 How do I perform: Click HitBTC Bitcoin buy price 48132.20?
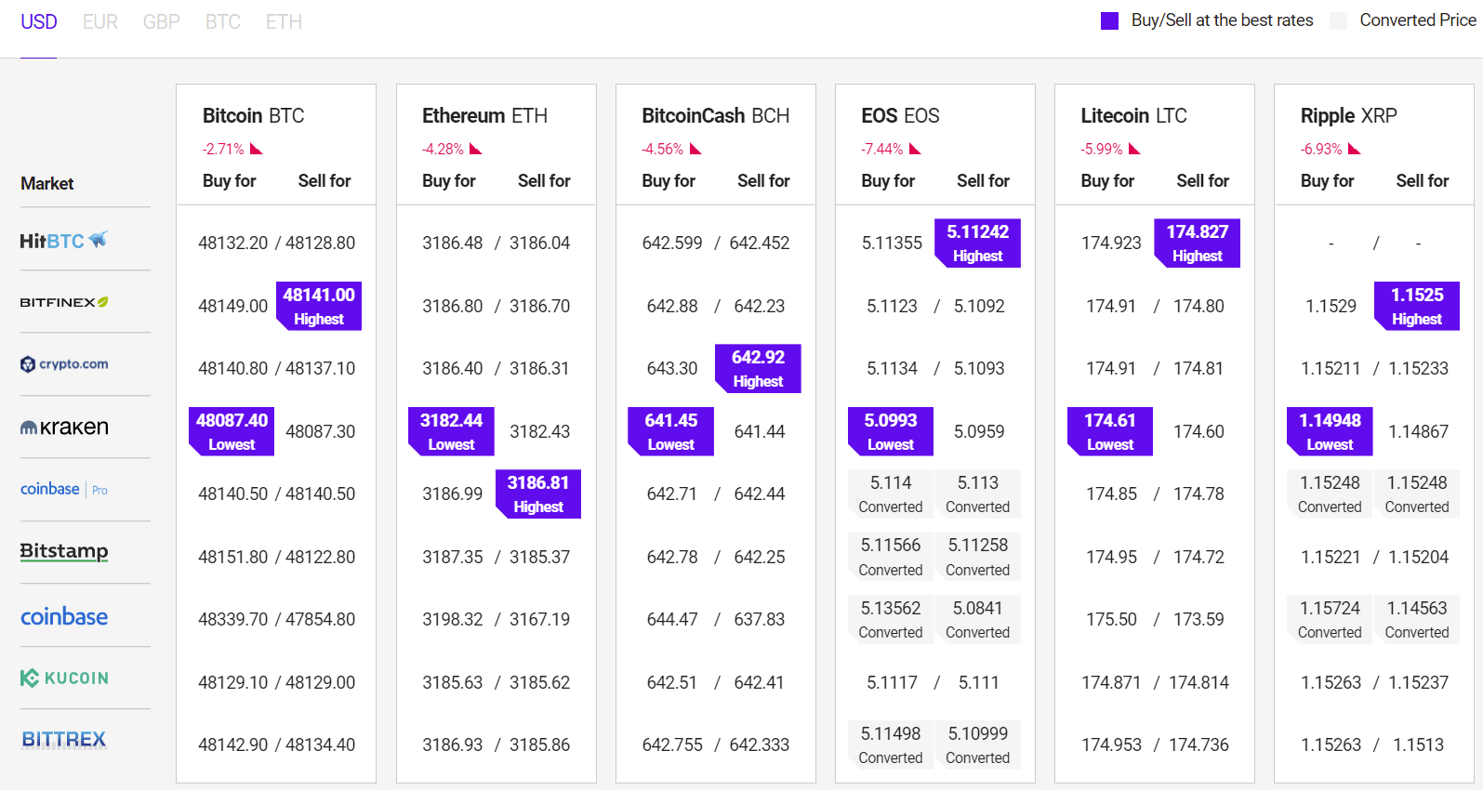232,243
